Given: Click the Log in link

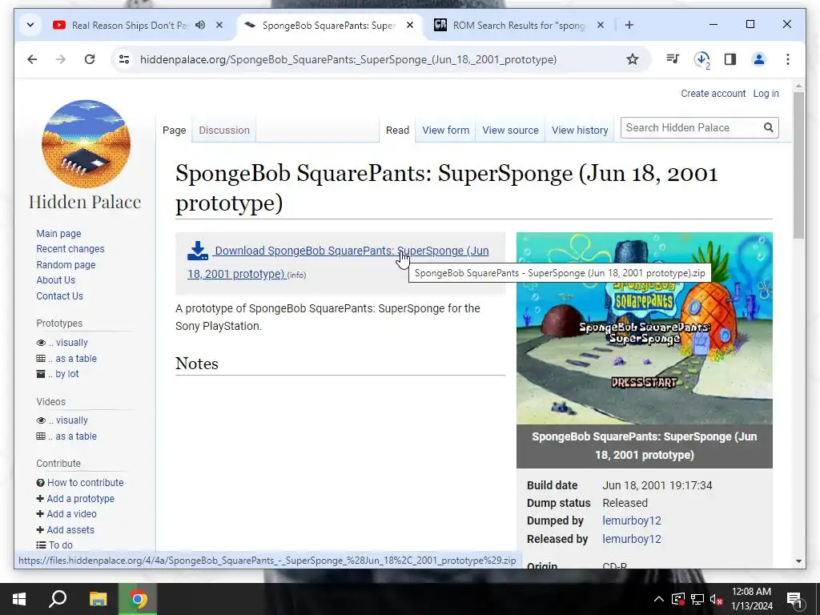Looking at the screenshot, I should point(766,94).
